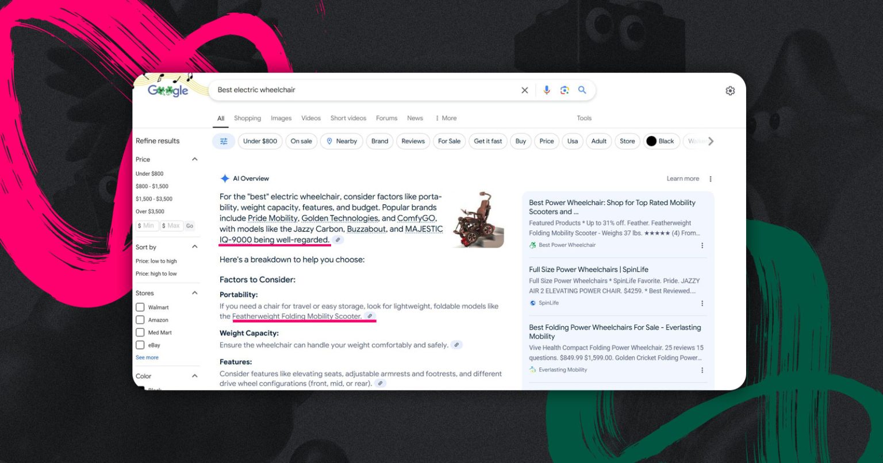
Task: Open AI Overview three-dot menu
Action: pyautogui.click(x=711, y=179)
